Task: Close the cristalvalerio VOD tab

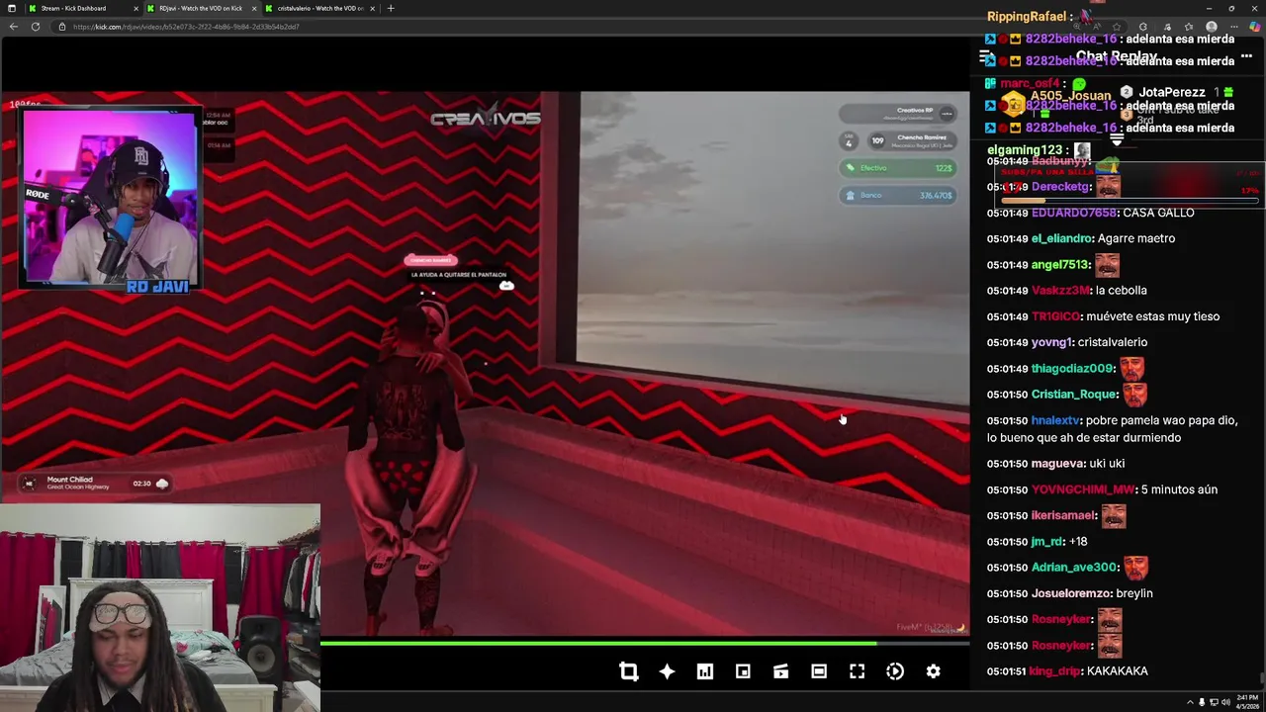Action: [372, 8]
